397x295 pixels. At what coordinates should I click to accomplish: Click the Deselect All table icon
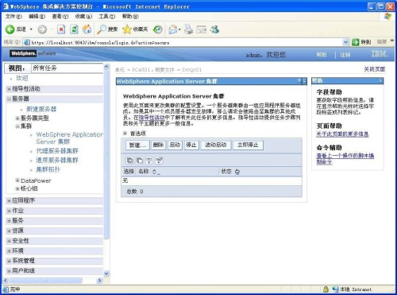tap(140, 160)
